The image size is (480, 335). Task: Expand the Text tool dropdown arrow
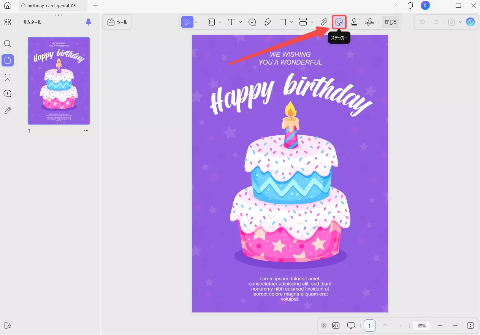pyautogui.click(x=241, y=22)
